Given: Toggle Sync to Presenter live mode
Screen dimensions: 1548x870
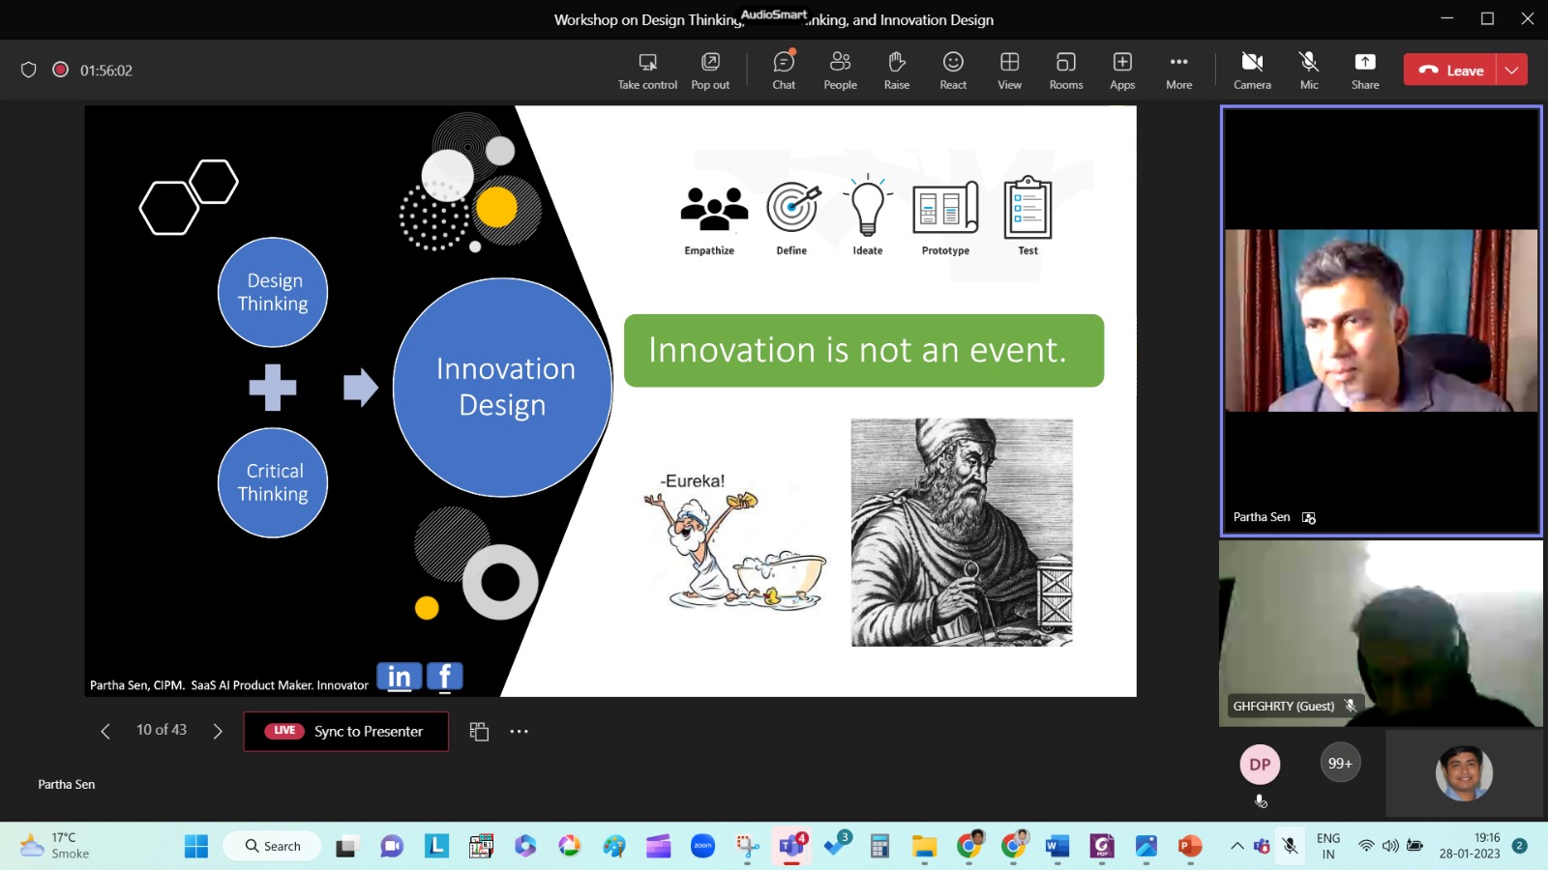Looking at the screenshot, I should coord(346,731).
